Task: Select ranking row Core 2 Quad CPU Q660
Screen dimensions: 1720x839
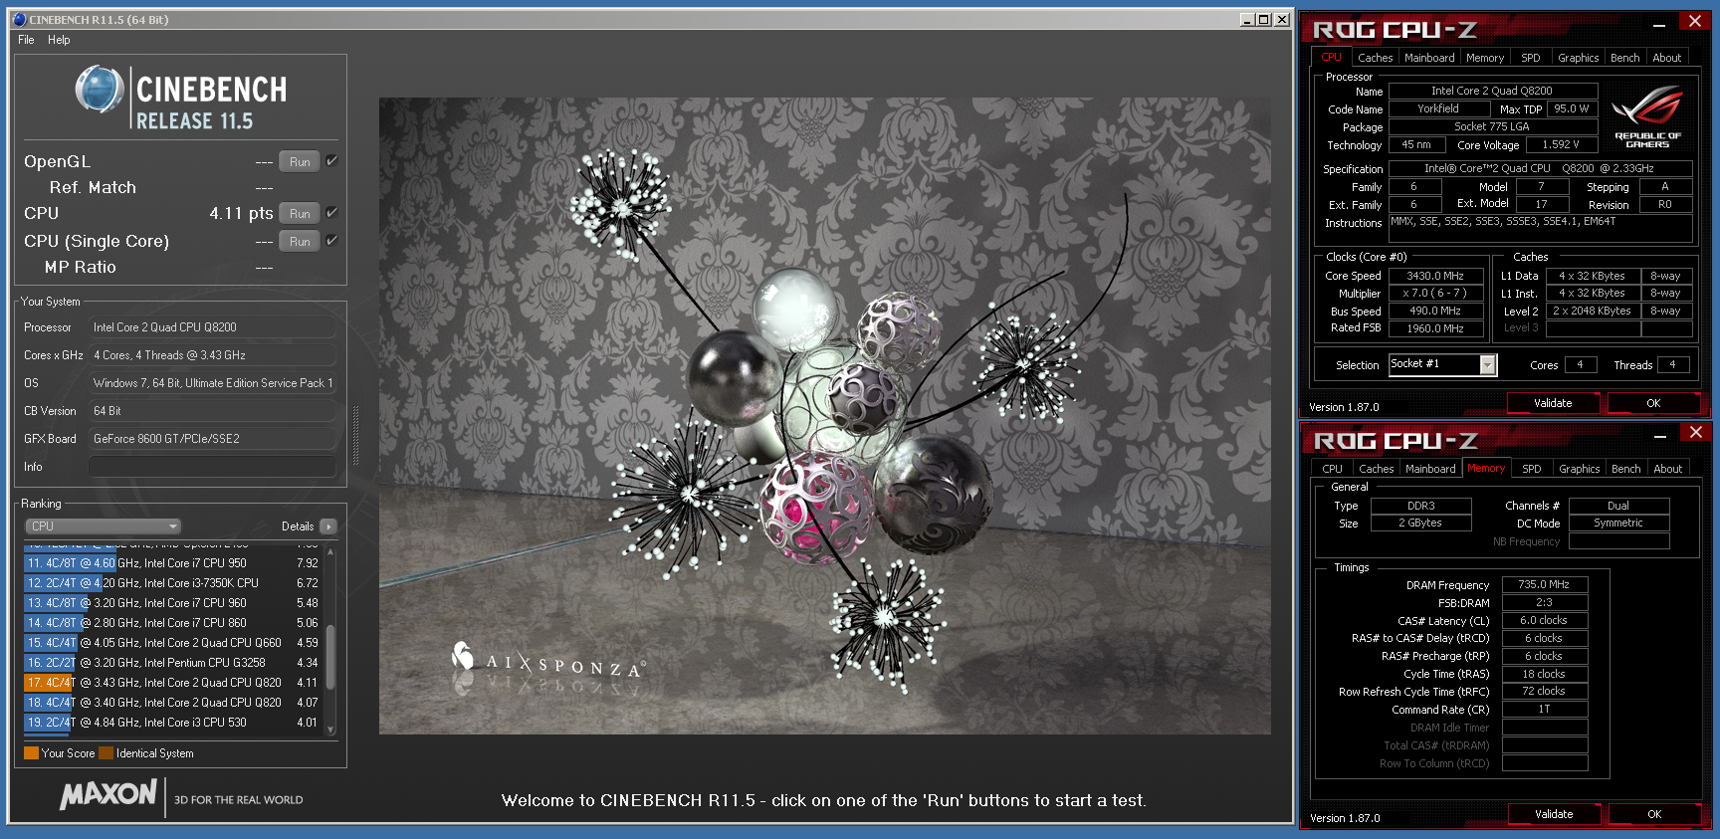Action: tap(172, 643)
